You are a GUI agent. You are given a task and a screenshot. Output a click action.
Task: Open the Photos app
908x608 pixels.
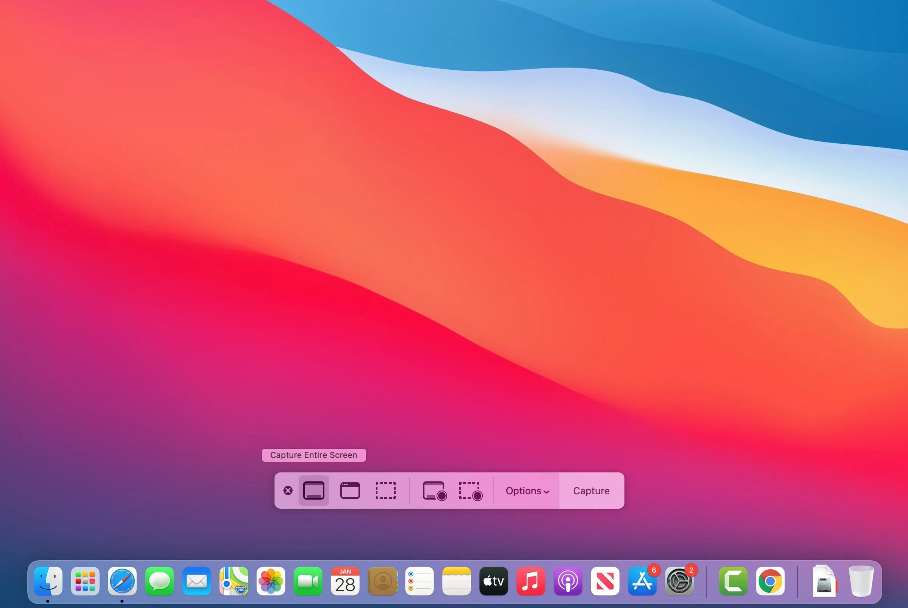click(x=271, y=581)
